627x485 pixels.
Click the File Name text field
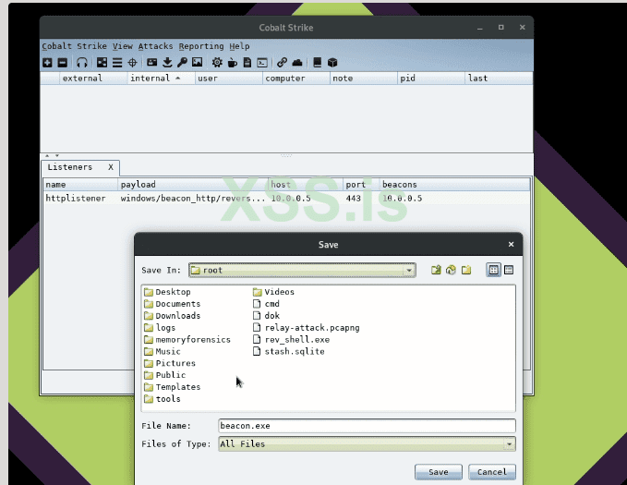(366, 426)
